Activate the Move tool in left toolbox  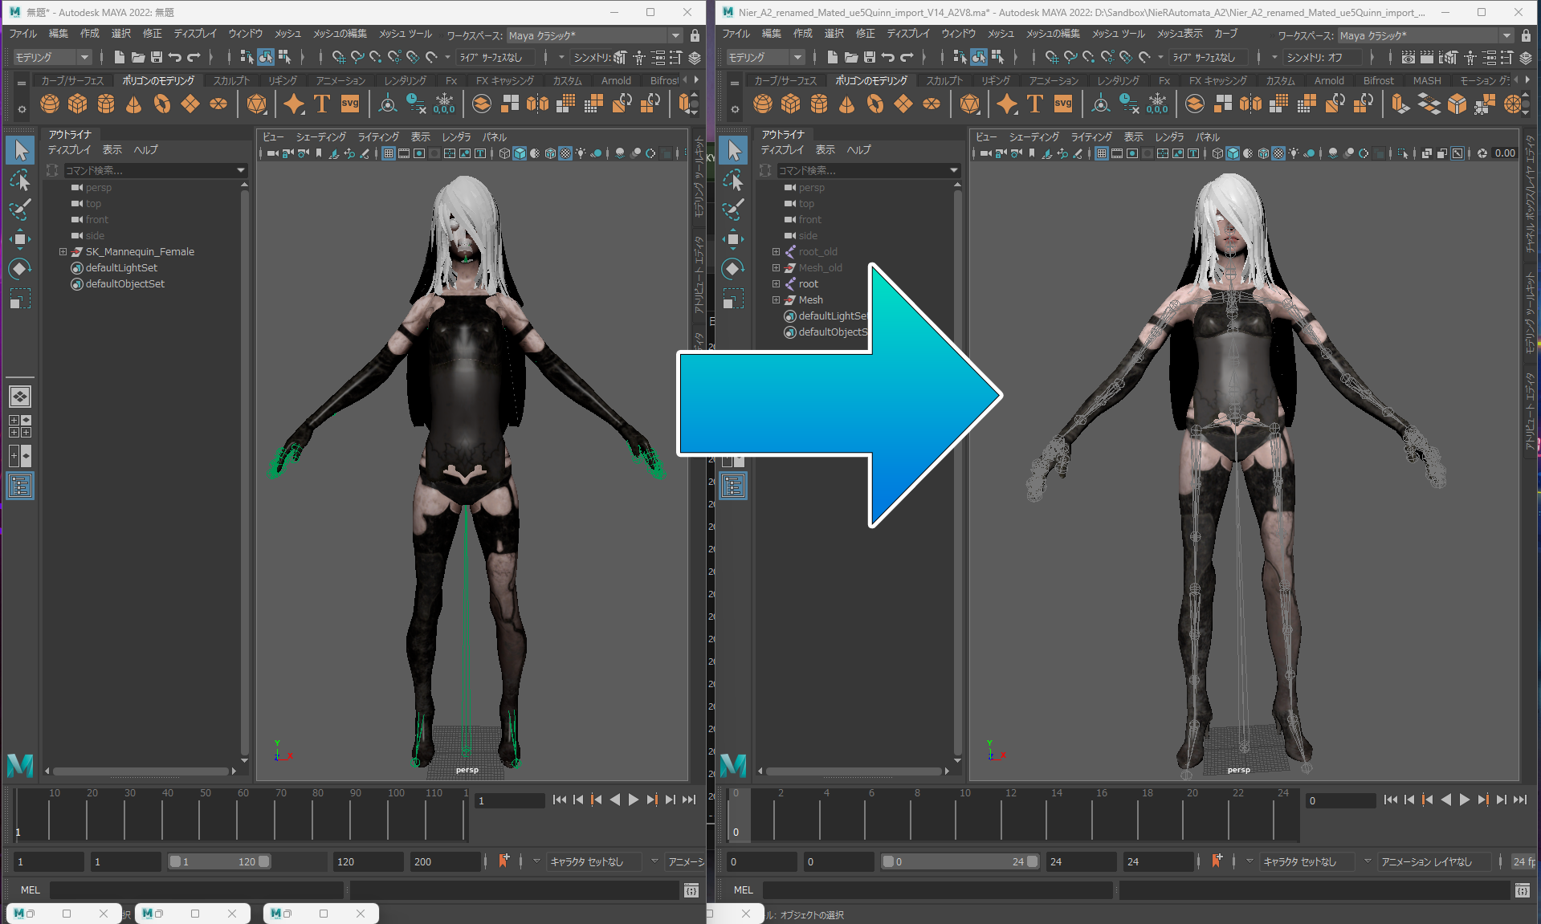tap(20, 239)
